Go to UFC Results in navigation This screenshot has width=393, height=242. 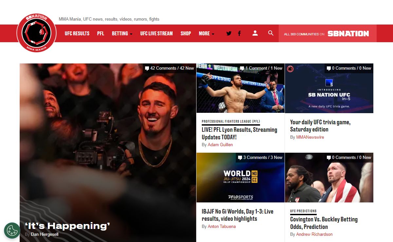77,33
